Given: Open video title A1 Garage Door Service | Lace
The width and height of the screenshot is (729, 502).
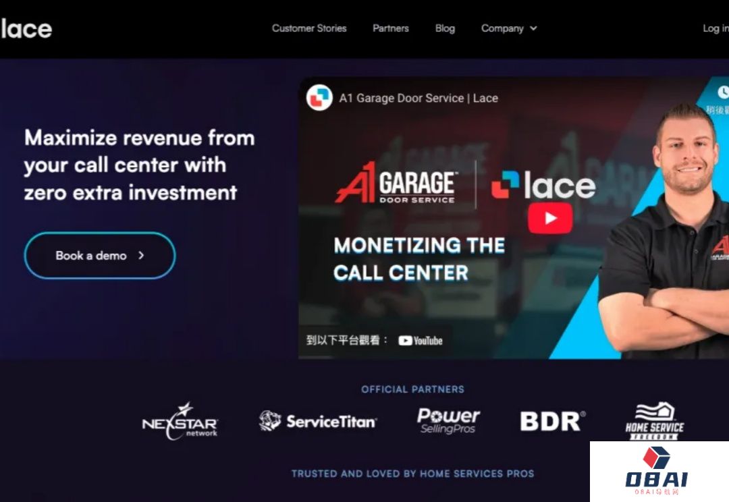Looking at the screenshot, I should [x=418, y=98].
